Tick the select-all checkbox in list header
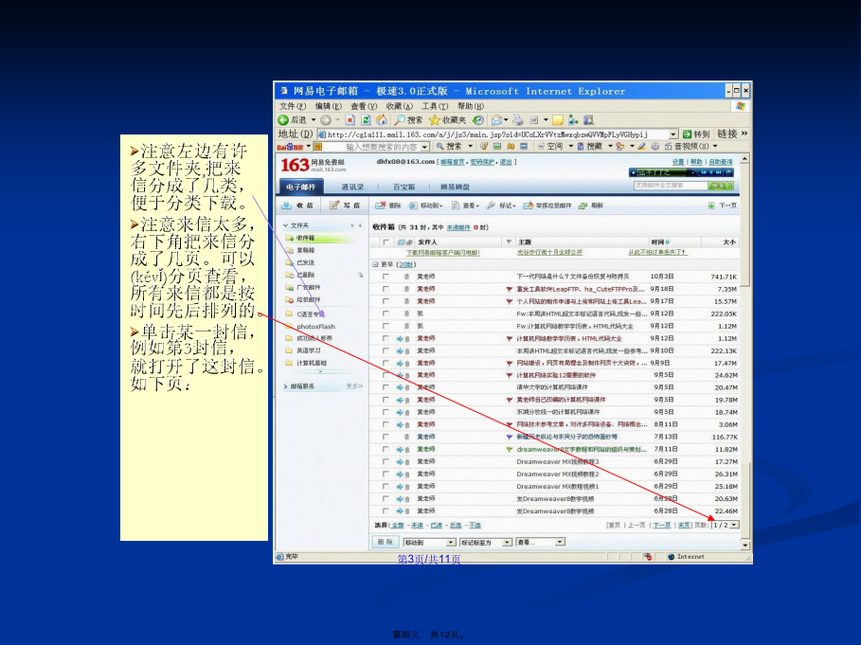 pyautogui.click(x=386, y=242)
